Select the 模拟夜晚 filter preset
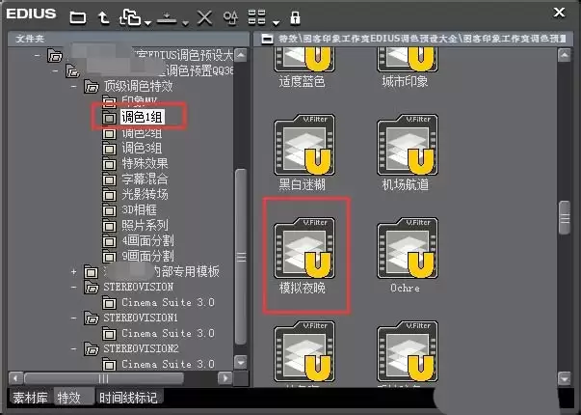581x415 pixels. tap(304, 256)
